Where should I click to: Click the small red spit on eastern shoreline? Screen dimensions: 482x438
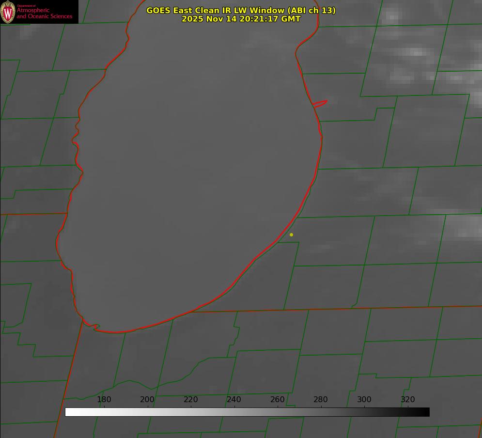321,103
